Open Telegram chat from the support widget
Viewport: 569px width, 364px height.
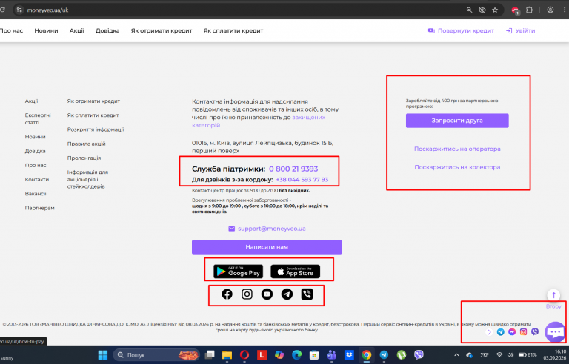tap(500, 331)
